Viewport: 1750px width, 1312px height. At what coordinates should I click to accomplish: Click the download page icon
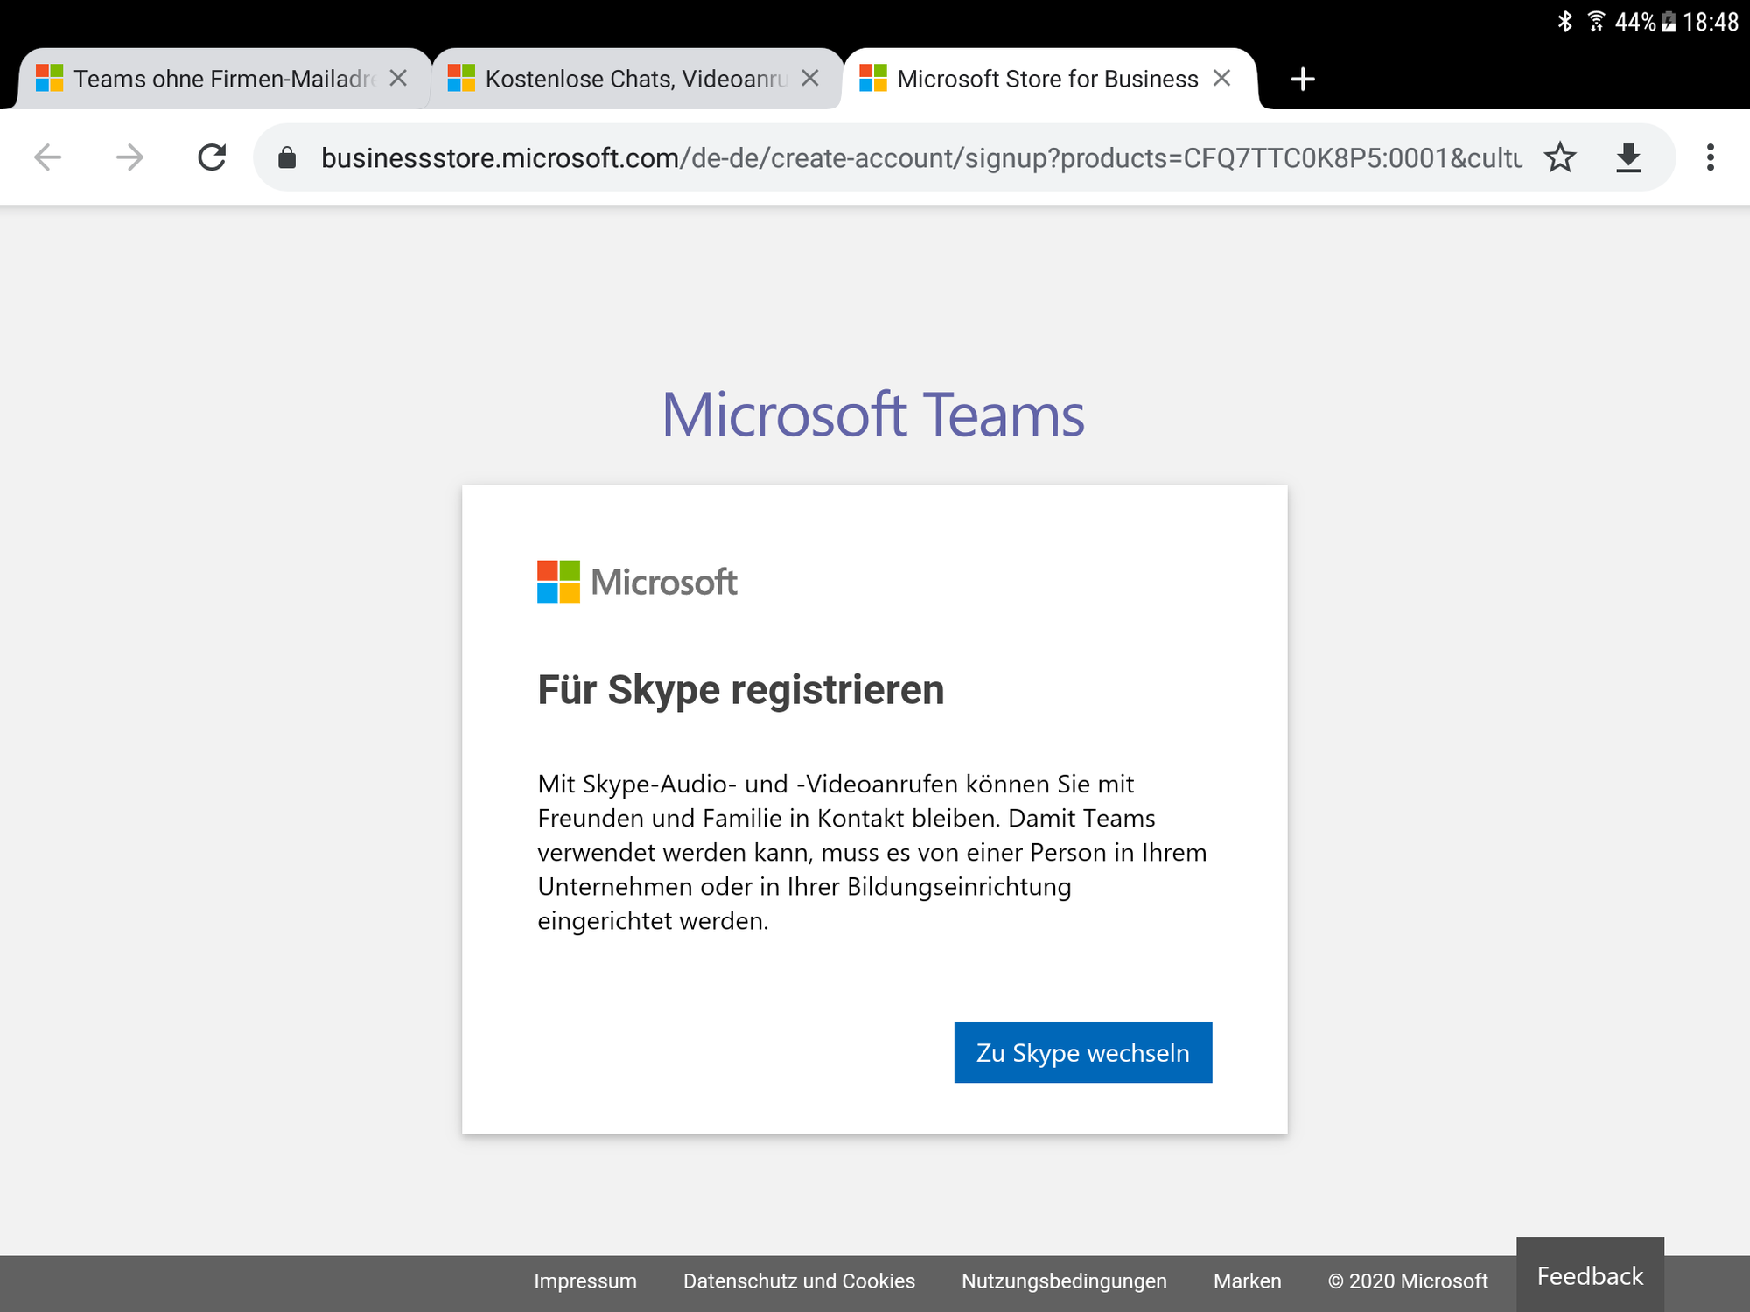[1628, 157]
